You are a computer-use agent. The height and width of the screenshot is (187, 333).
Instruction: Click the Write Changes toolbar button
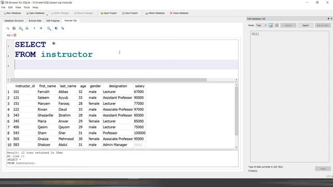click(60, 13)
